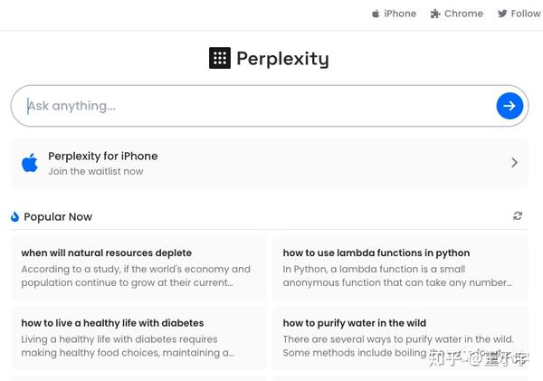
Task: Open 'when will natural resources deplete' card
Action: coord(138,267)
